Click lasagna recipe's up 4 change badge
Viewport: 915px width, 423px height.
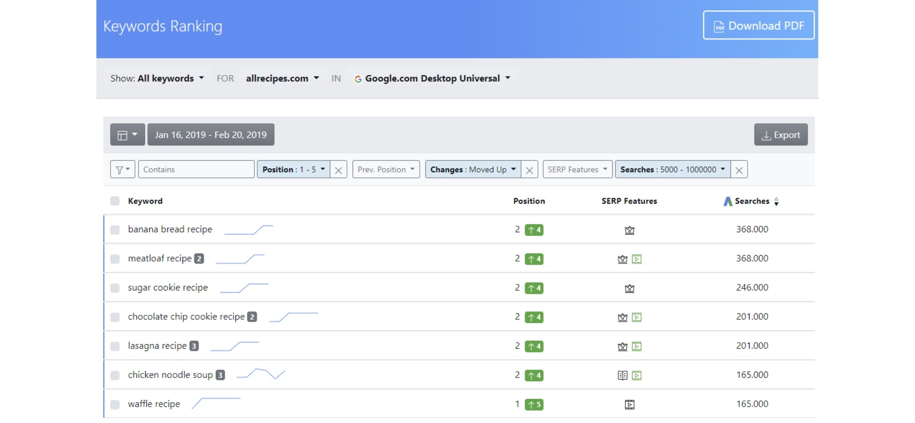534,346
